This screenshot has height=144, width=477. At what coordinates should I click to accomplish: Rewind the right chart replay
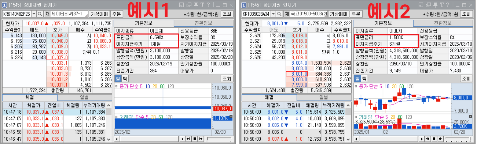point(428,139)
